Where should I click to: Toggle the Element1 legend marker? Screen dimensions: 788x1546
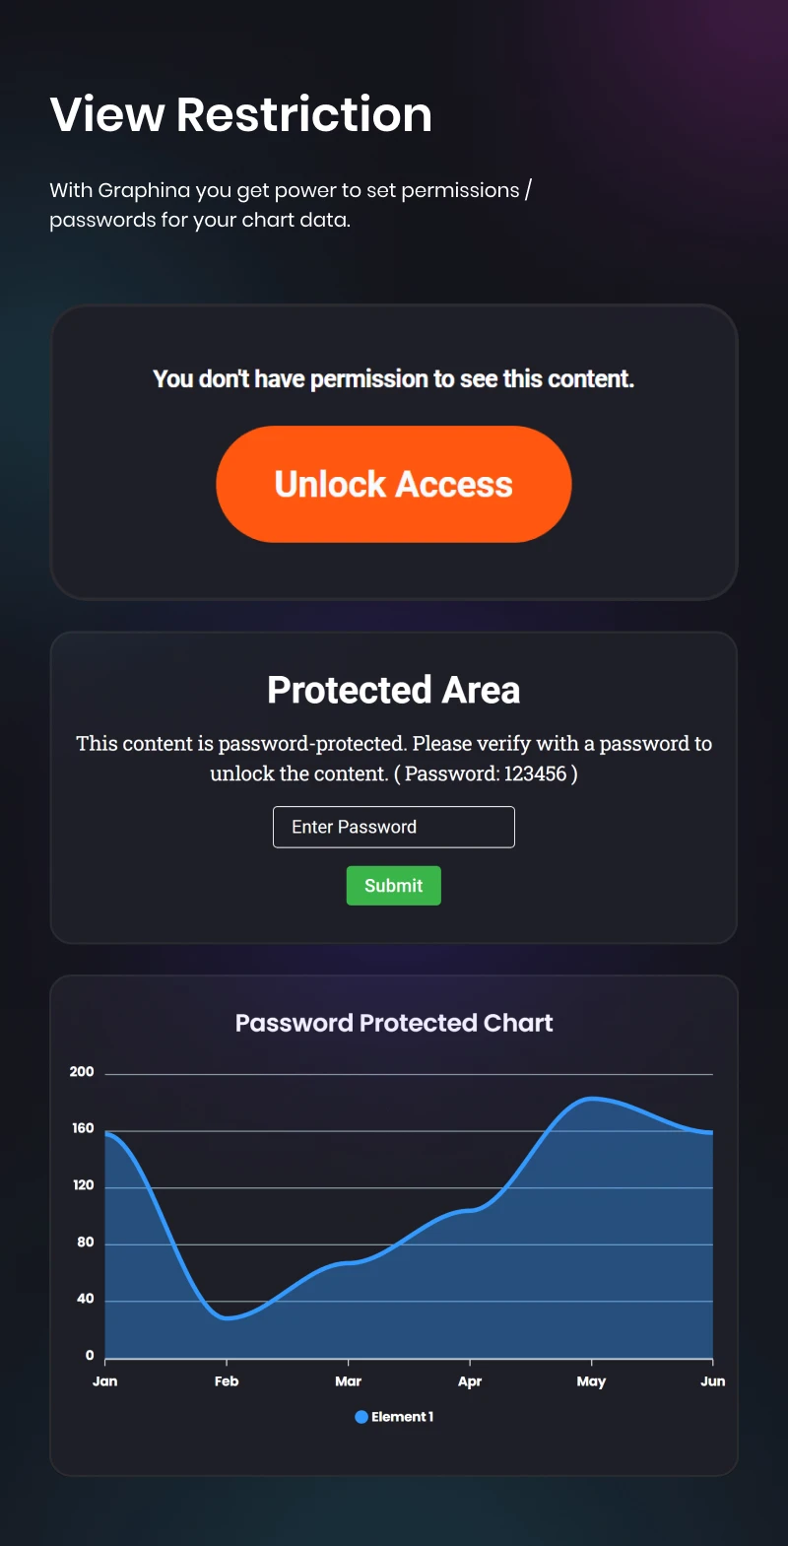[x=394, y=1417]
